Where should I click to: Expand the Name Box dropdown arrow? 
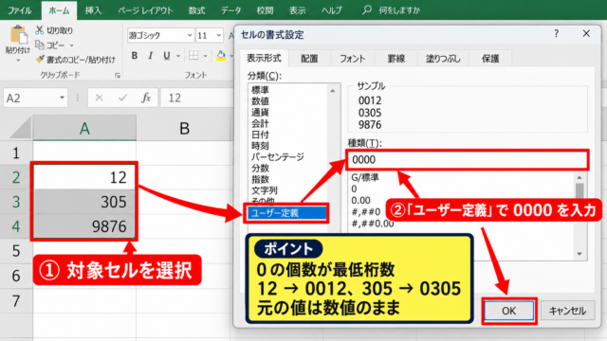pyautogui.click(x=62, y=98)
